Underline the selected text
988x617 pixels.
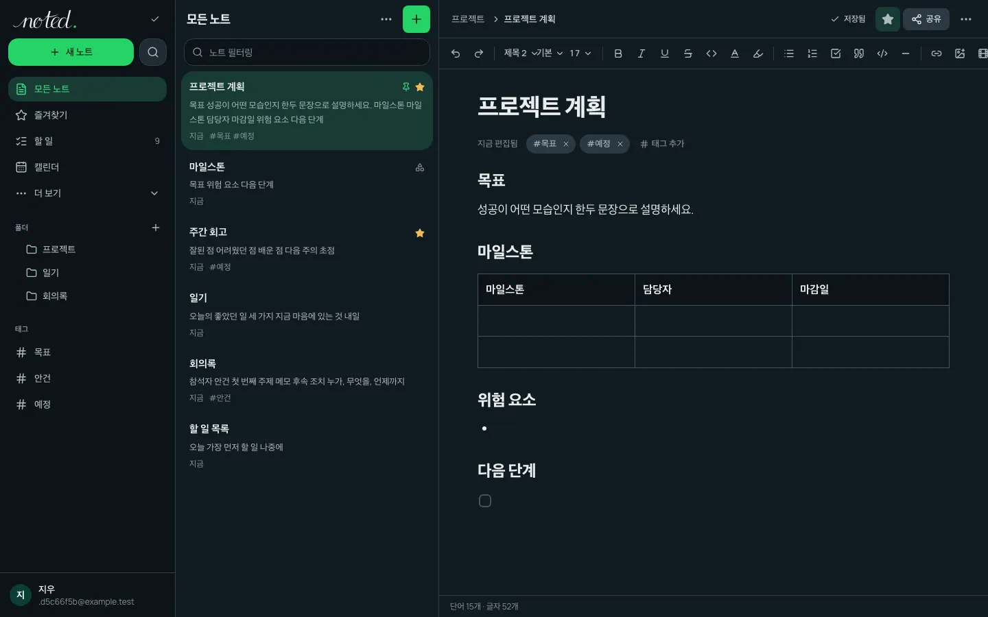pos(665,53)
